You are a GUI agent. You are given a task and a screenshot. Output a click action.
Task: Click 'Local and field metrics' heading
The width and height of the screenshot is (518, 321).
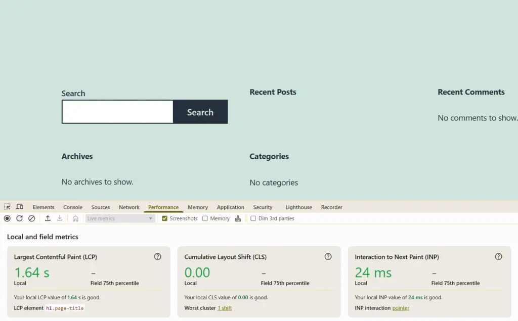tap(42, 237)
